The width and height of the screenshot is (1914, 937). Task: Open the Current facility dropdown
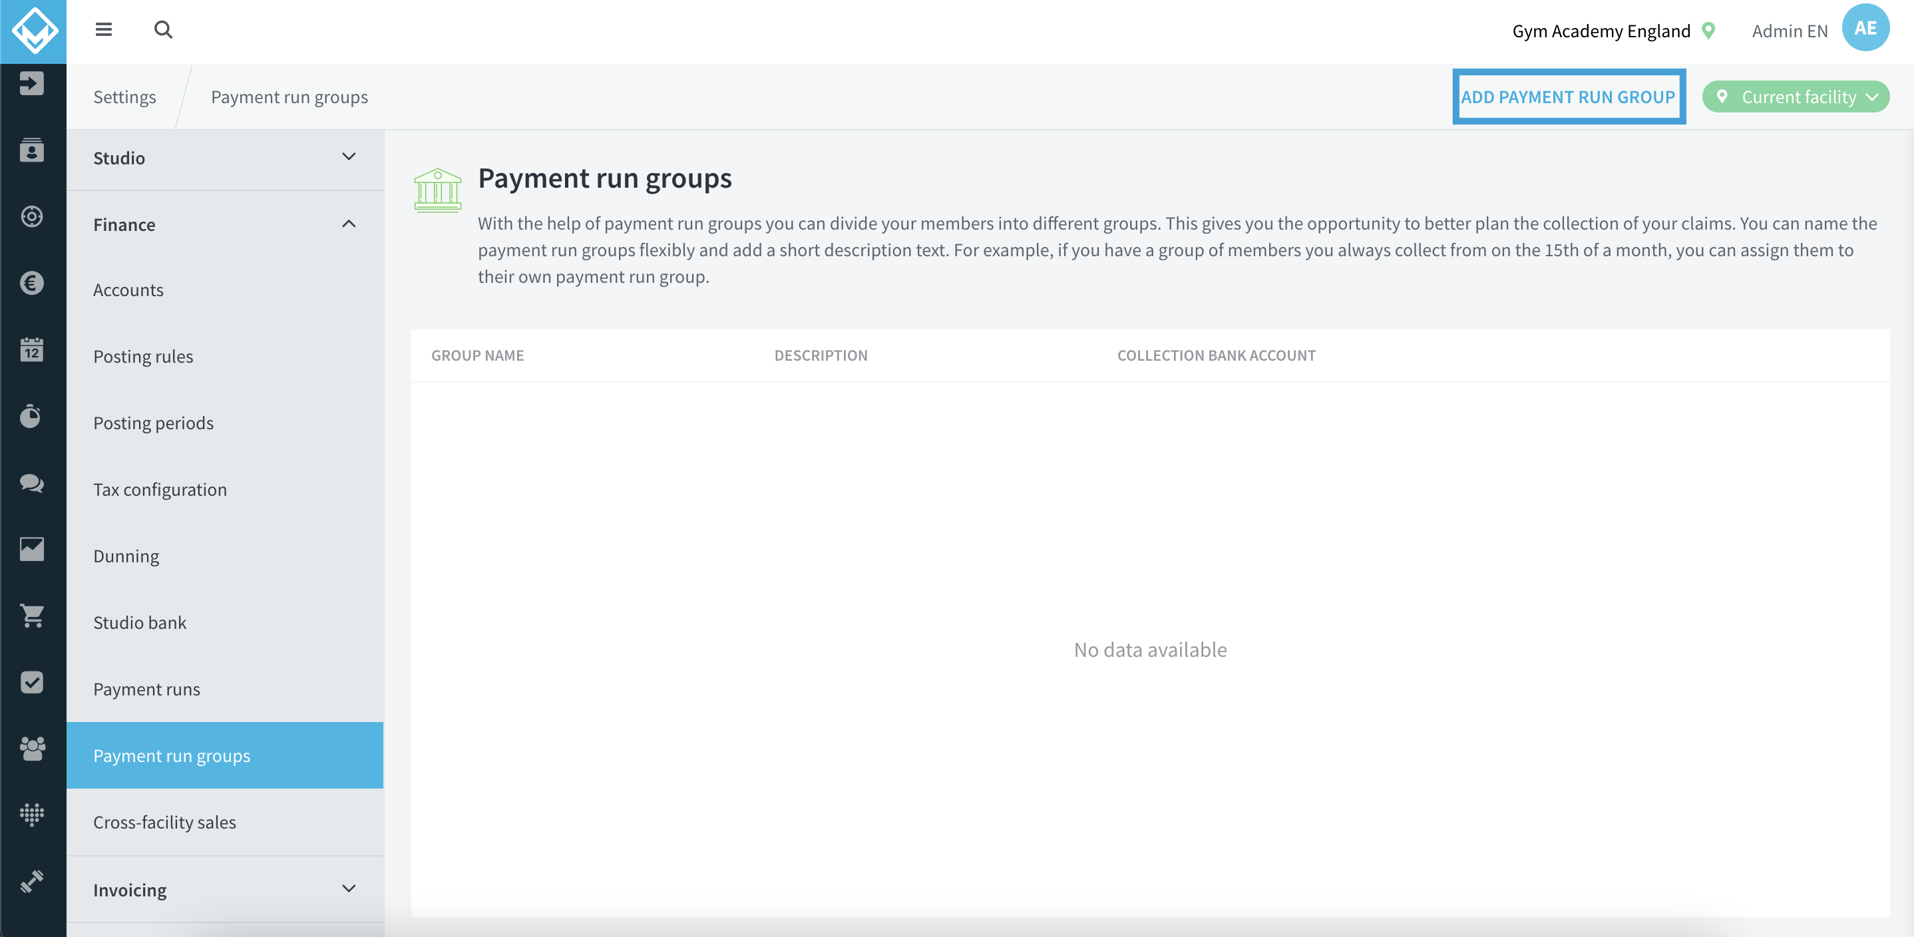[x=1795, y=96]
